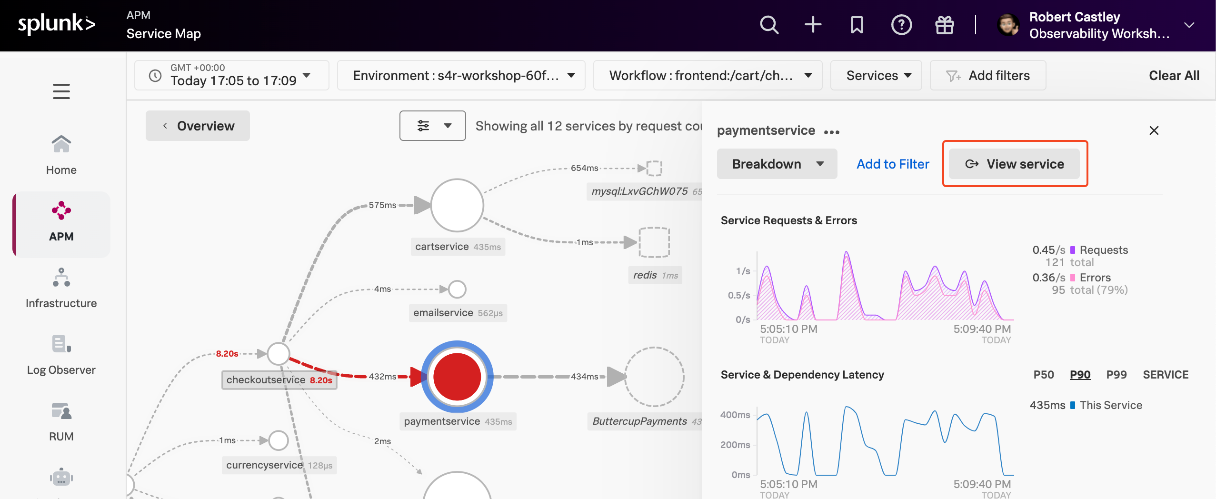Viewport: 1216px width, 499px height.
Task: Click the Splunk logo
Action: (x=57, y=24)
